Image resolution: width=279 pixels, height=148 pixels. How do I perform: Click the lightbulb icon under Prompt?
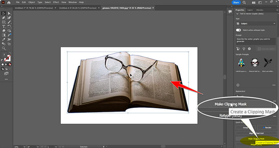[243, 49]
